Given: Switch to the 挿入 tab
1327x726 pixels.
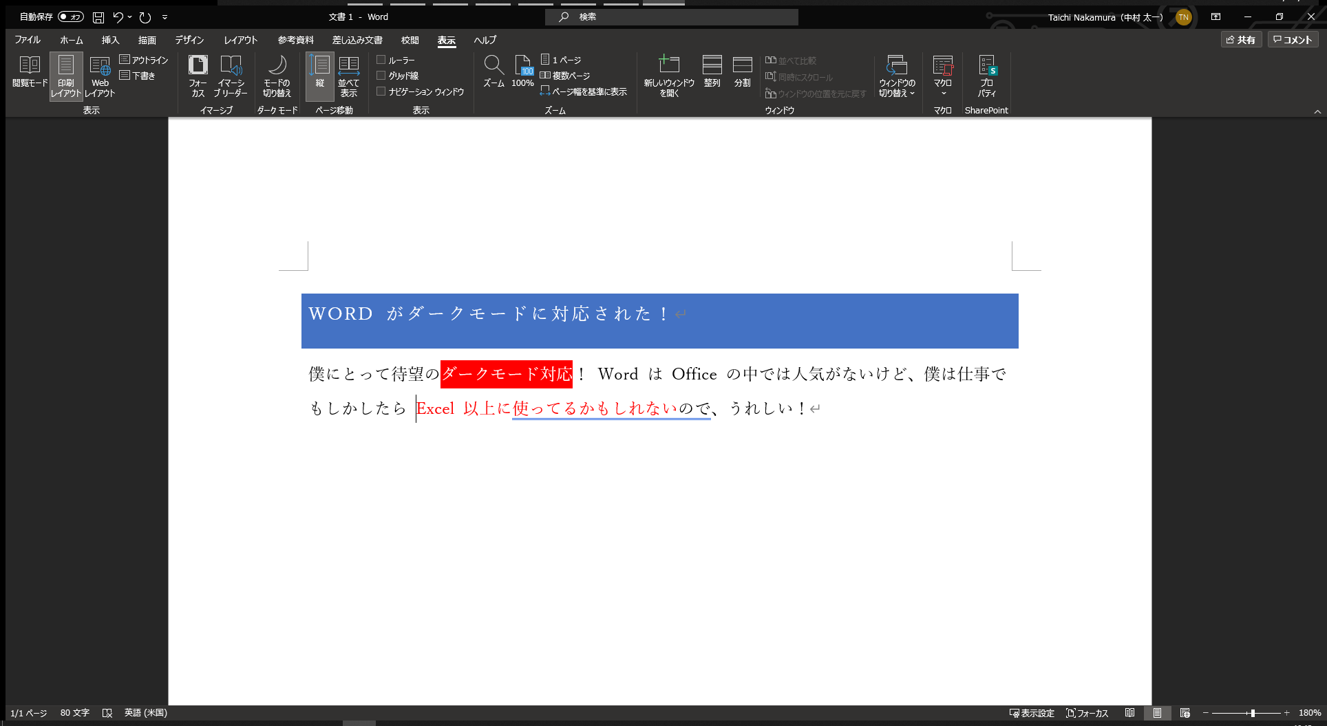Looking at the screenshot, I should pos(110,40).
